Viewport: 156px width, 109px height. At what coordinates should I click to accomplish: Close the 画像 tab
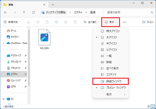pos(44,5)
